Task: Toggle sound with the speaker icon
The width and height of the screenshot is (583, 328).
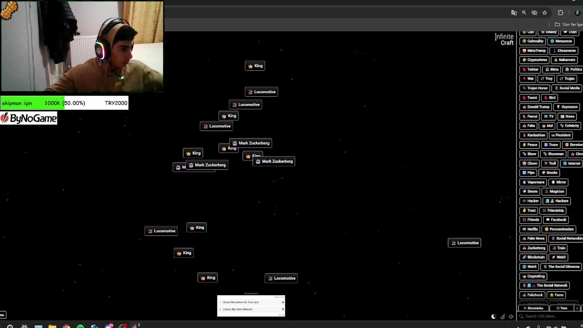Action: tap(511, 317)
